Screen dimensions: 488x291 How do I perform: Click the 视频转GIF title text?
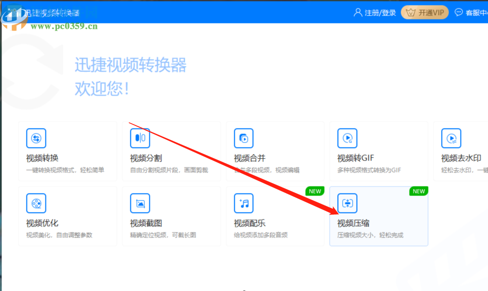point(356,158)
